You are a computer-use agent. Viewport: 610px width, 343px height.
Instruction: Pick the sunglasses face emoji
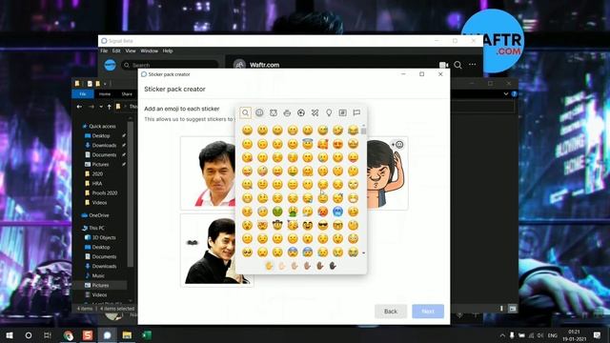click(322, 225)
